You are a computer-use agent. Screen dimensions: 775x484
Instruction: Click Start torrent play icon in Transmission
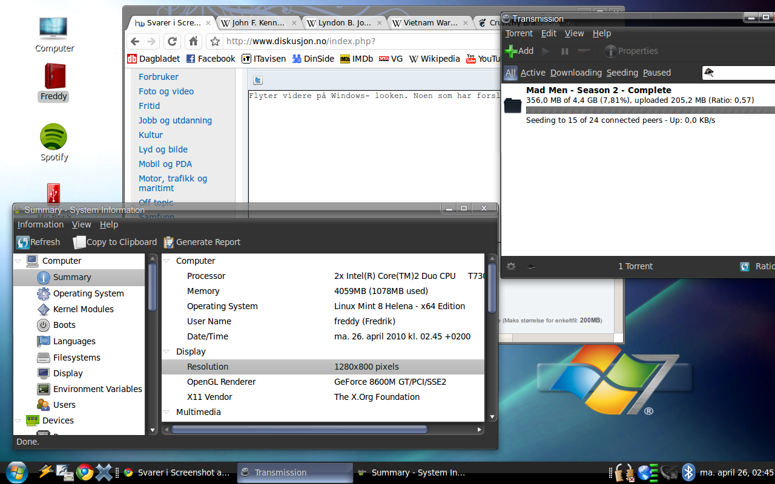click(x=546, y=51)
